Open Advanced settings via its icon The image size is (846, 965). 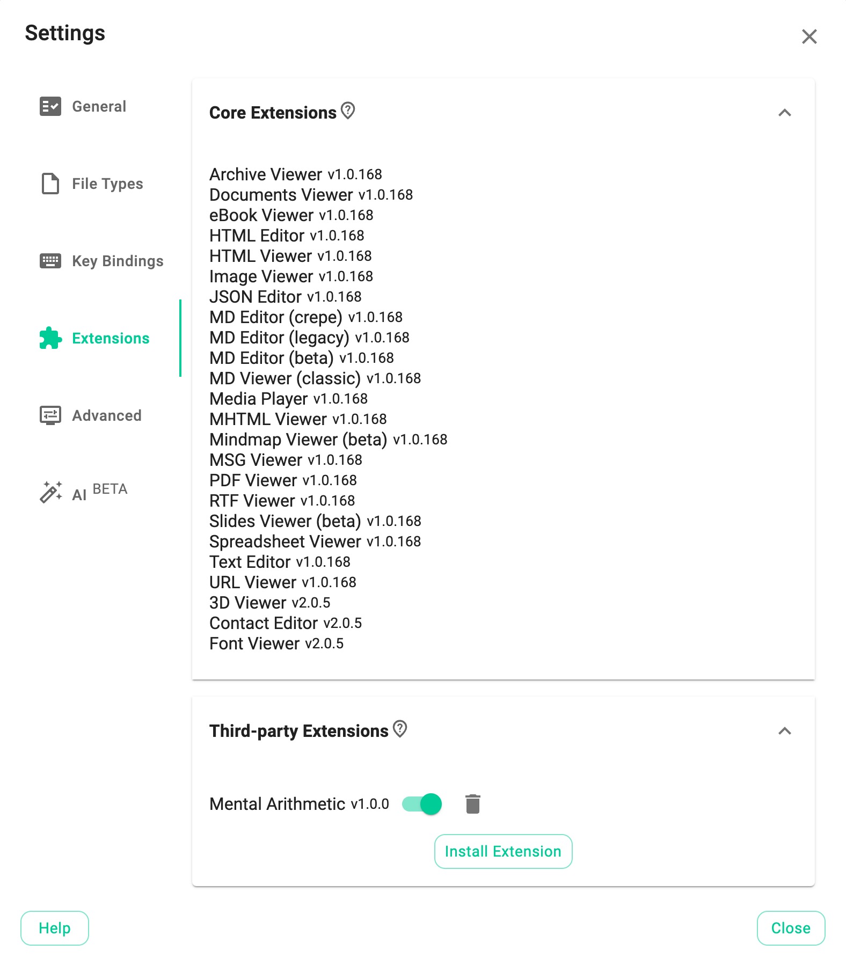pos(50,415)
